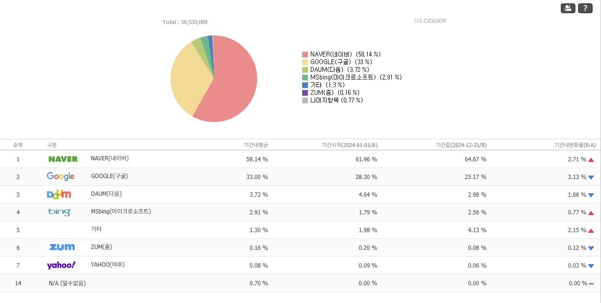Click the 61.96 % period start cell

pos(366,159)
